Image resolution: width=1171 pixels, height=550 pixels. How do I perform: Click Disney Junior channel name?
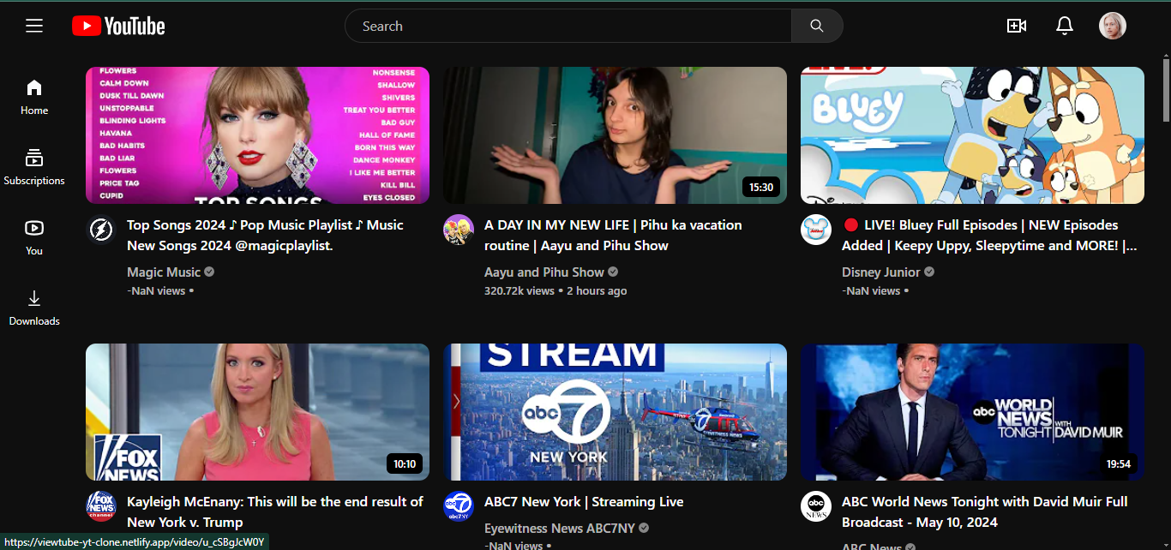point(880,272)
